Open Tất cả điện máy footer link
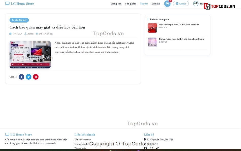The width and height of the screenshot is (241, 151). point(82,140)
